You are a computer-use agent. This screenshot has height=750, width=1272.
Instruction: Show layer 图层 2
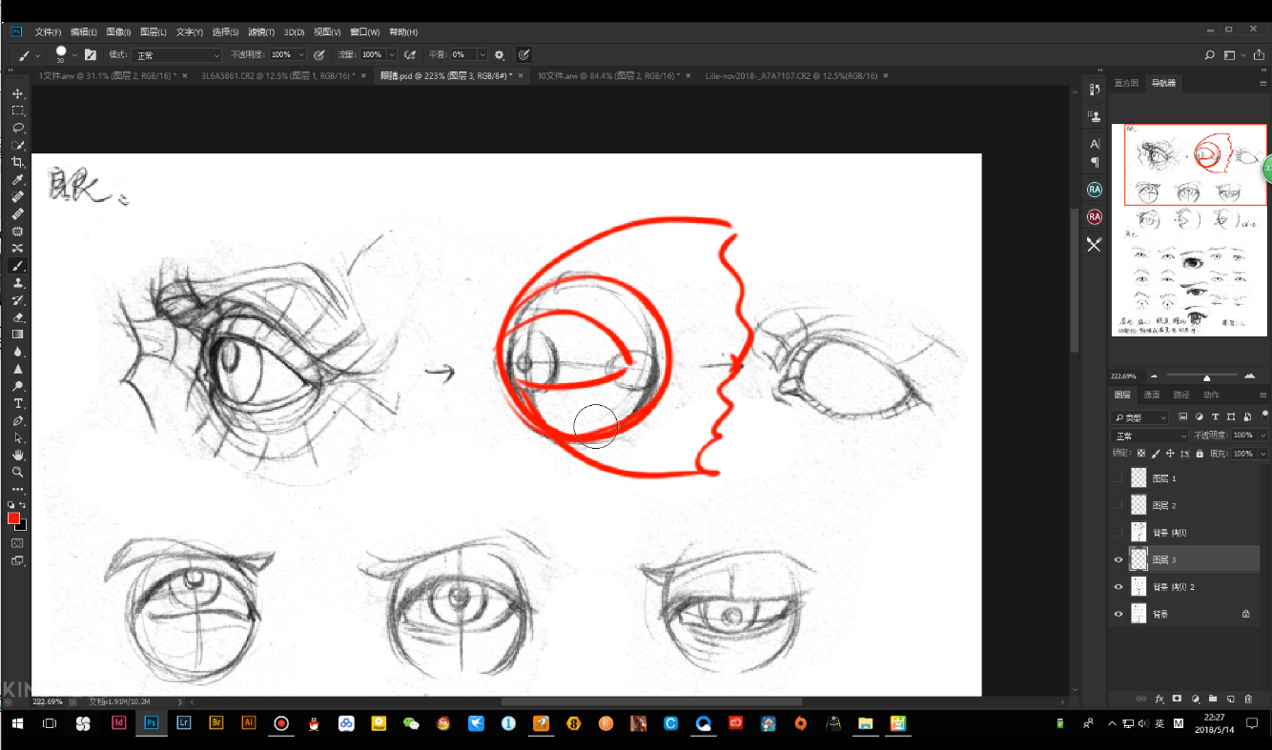coord(1118,505)
